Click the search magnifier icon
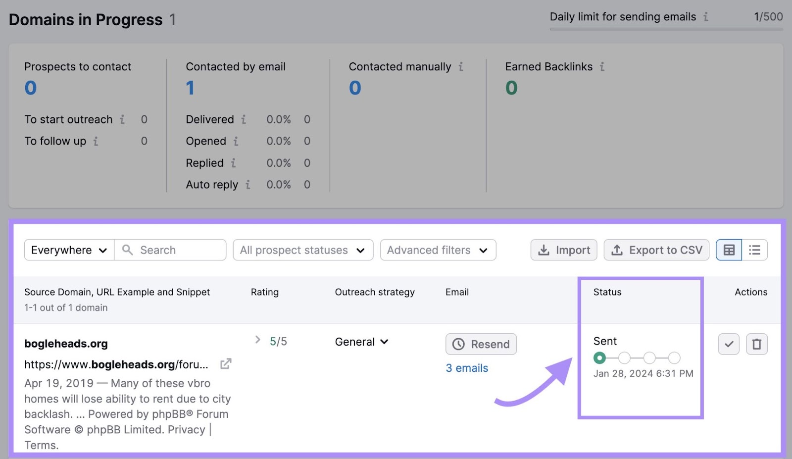Viewport: 792px width, 459px height. click(127, 250)
